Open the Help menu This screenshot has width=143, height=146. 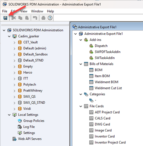coord(50,11)
